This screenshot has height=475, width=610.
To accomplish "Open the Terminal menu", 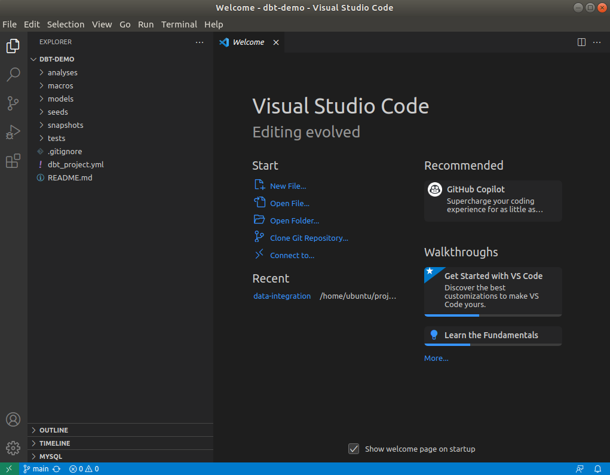I will pos(179,24).
